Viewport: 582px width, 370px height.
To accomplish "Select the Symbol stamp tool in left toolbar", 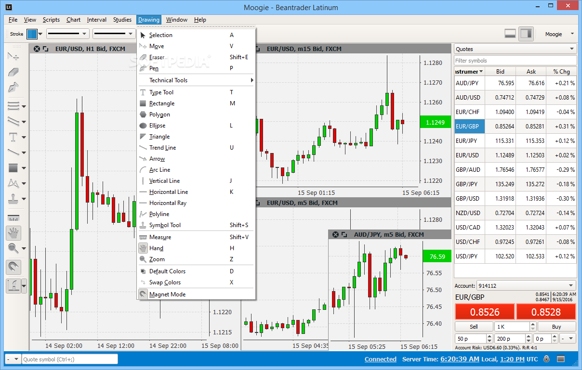I will tap(13, 199).
